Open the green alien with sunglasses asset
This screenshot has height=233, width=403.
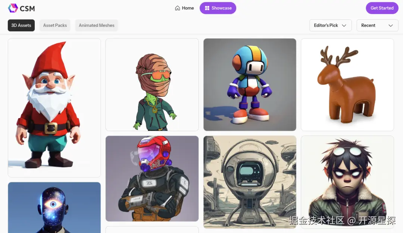pyautogui.click(x=152, y=84)
